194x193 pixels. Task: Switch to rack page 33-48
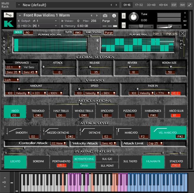pos(151,5)
